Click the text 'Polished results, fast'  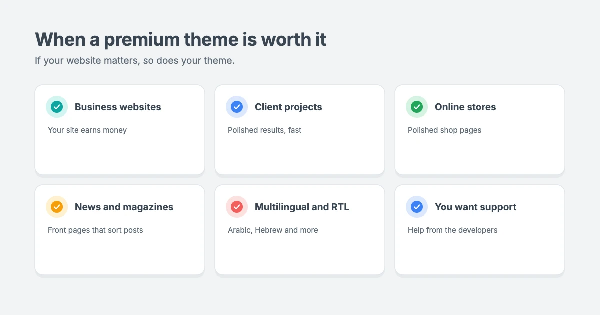coord(265,130)
